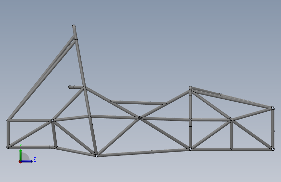Select the short horizontal tube between the upper middle diagonals
Image resolution: width=281 pixels, height=182 pixels.
(138, 103)
